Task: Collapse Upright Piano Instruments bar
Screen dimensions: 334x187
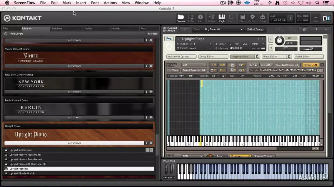Action: point(74,143)
